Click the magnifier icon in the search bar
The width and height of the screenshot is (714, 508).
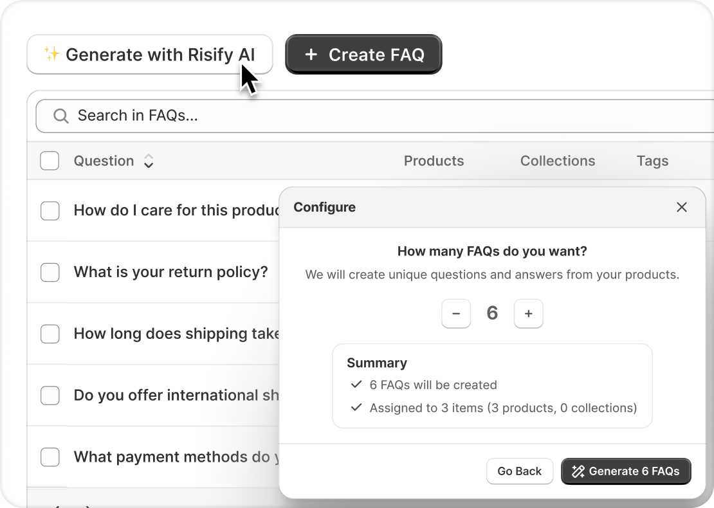pyautogui.click(x=61, y=116)
